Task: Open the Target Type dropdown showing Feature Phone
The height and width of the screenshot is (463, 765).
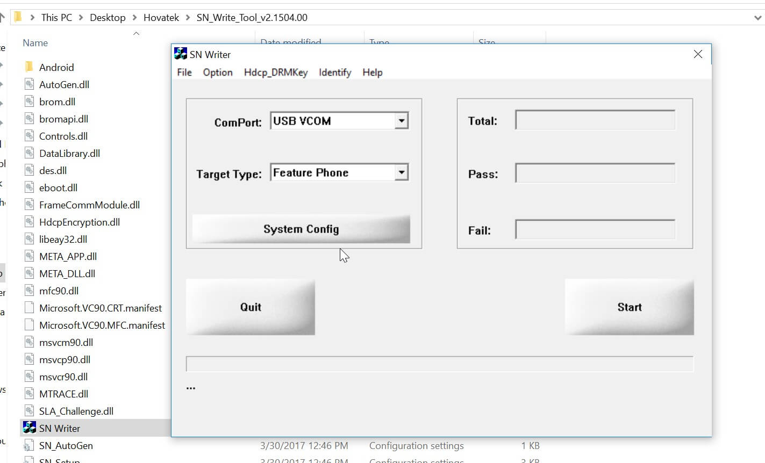Action: (401, 172)
